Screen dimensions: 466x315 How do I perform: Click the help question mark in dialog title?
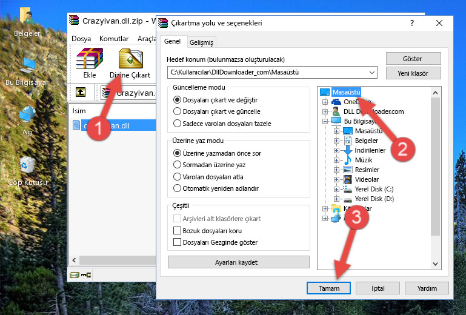[412, 23]
